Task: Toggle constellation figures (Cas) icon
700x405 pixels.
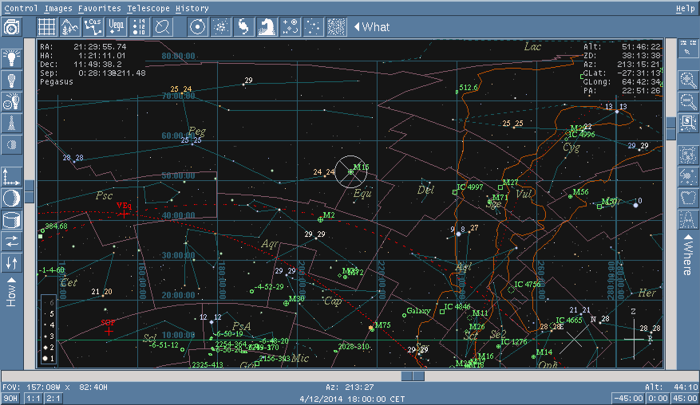Action: click(93, 27)
